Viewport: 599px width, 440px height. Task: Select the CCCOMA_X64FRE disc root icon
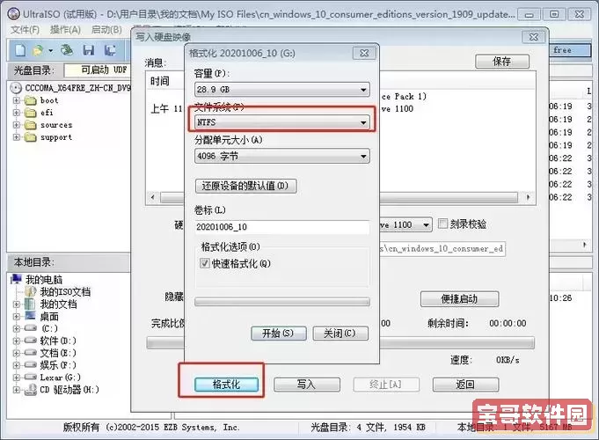click(x=16, y=88)
